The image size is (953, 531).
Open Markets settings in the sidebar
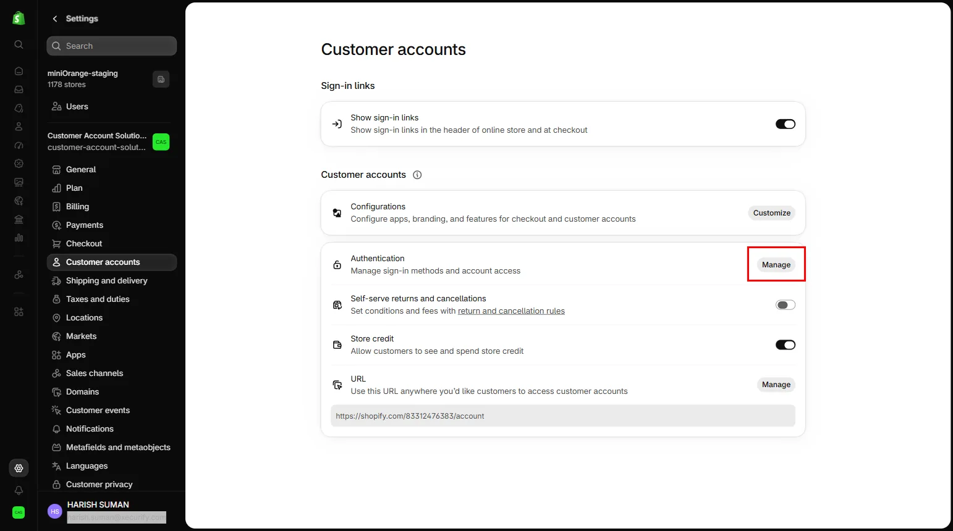tap(112, 336)
